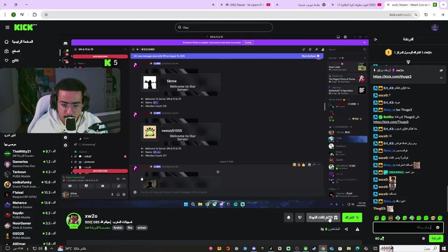Insert the brown angry emote from emote row
Viewport: 448px width, 252px height.
click(x=391, y=218)
